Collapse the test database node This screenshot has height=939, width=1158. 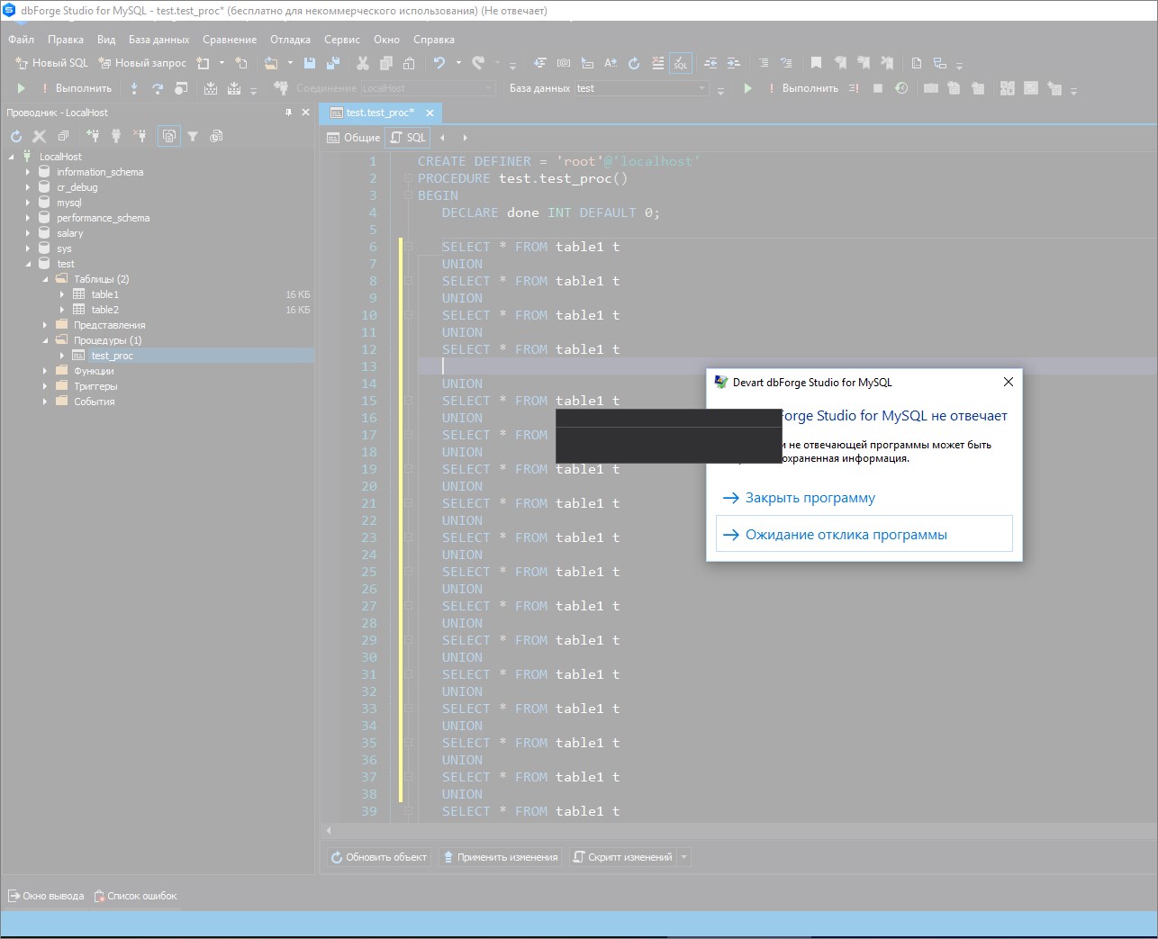28,264
